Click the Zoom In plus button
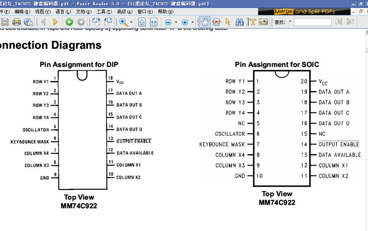Screen dimensions: 368x231 185,22
